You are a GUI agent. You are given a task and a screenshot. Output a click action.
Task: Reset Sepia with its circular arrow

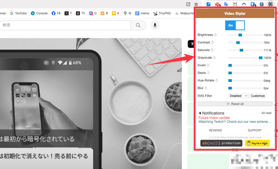208,73
